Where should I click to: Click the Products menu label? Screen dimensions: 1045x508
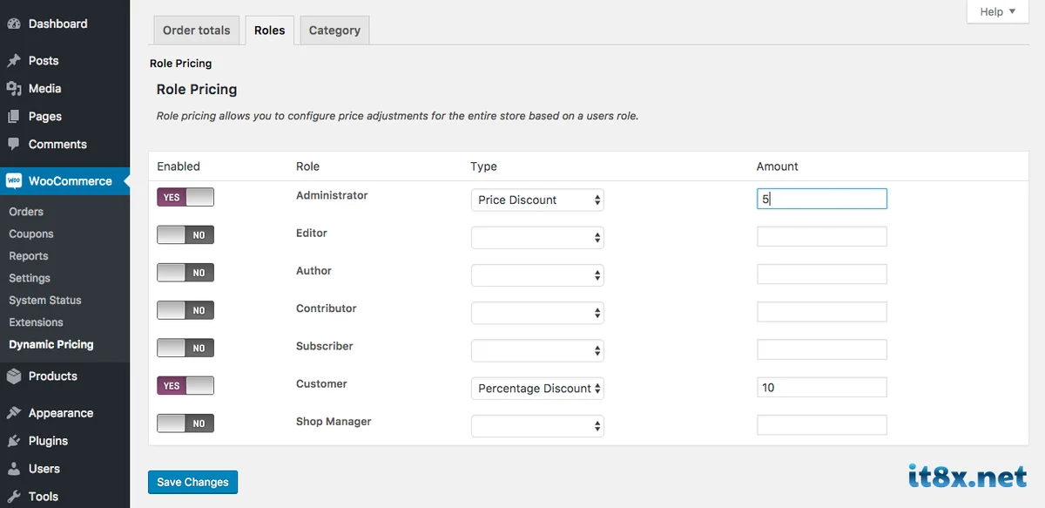pyautogui.click(x=53, y=376)
